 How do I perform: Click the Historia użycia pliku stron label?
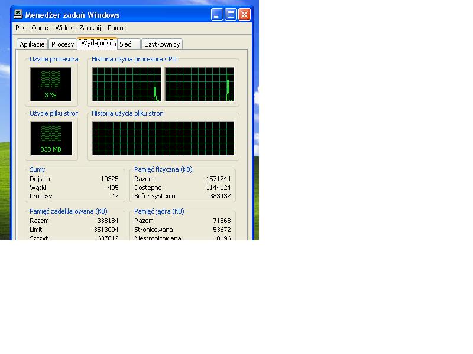127,113
